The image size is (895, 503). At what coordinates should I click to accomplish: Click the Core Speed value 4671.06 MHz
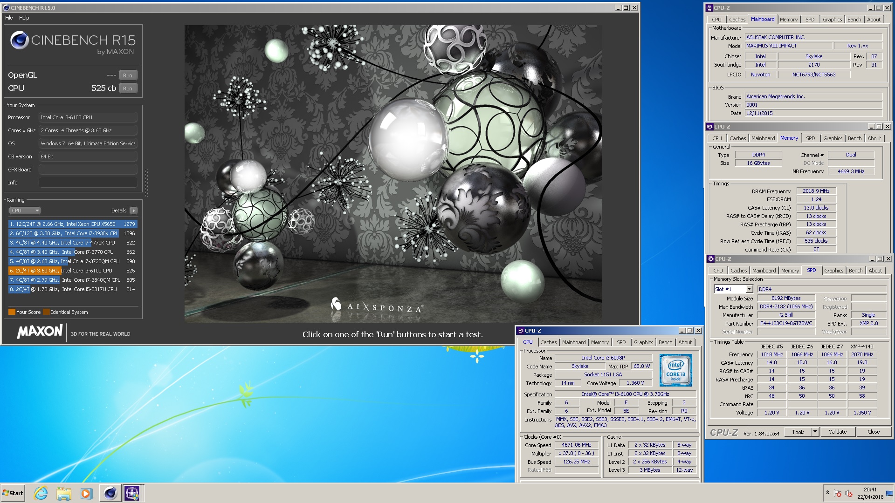pyautogui.click(x=576, y=445)
